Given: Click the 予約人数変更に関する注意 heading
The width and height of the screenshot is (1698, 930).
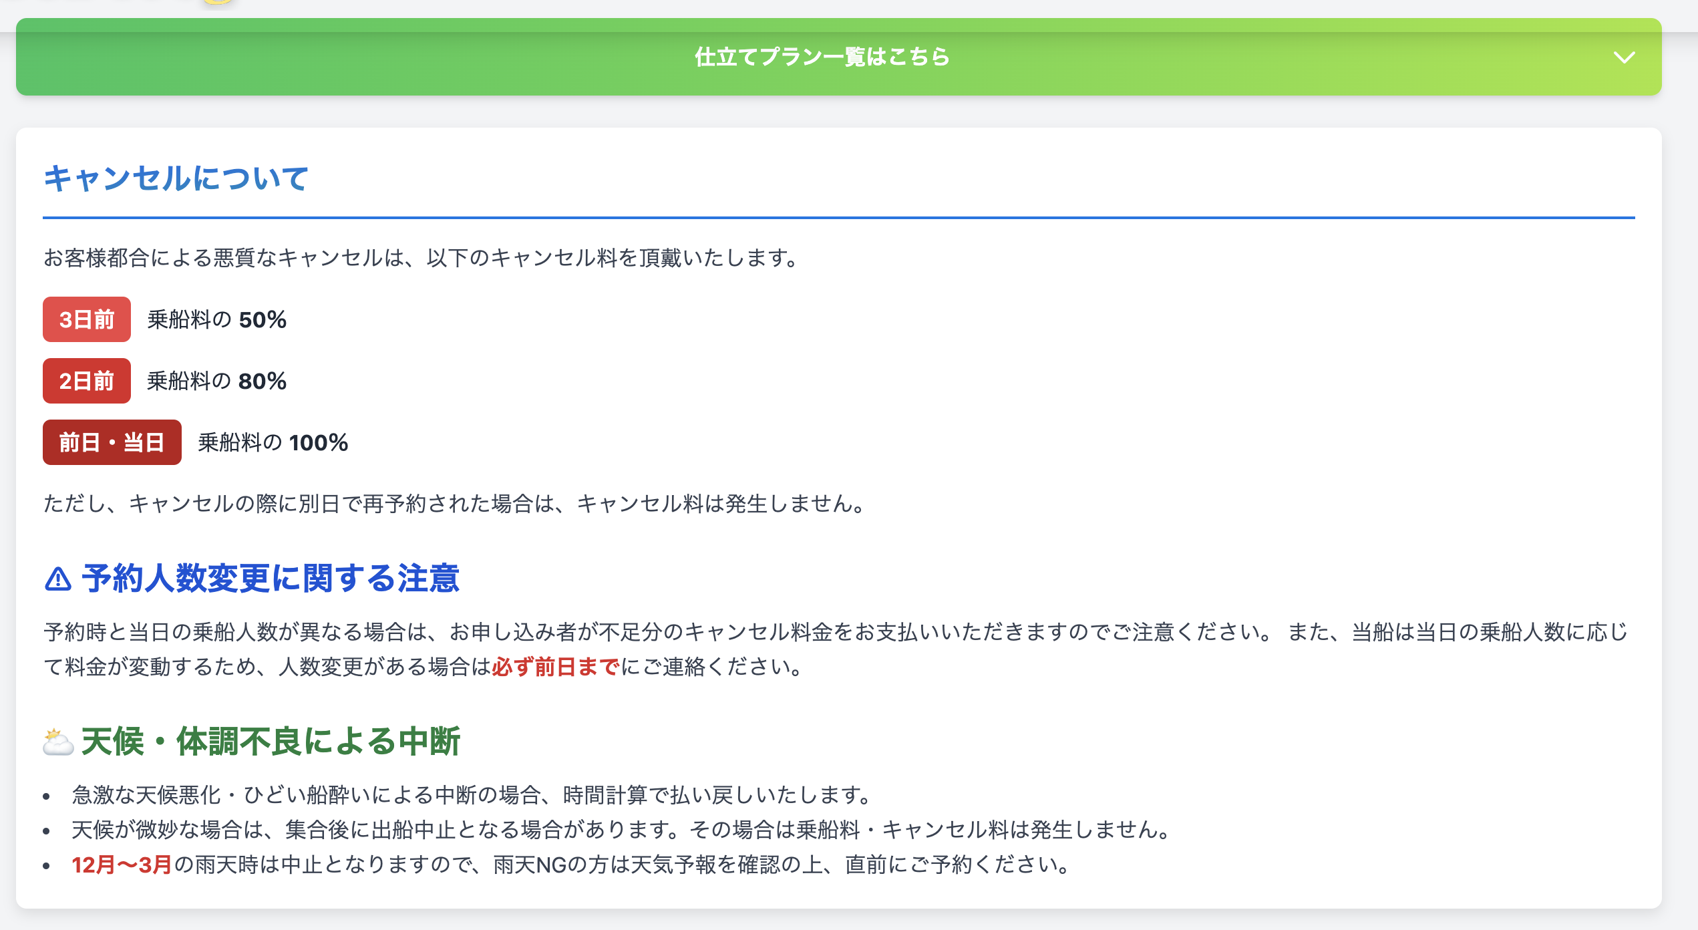Looking at the screenshot, I should click(271, 579).
